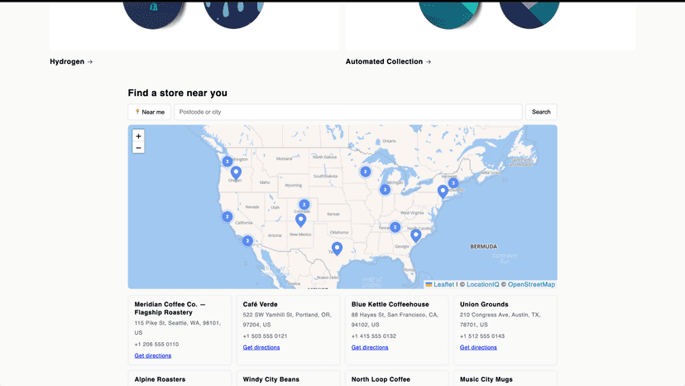The height and width of the screenshot is (386, 685).
Task: Select the map pin near New York
Action: 443,191
